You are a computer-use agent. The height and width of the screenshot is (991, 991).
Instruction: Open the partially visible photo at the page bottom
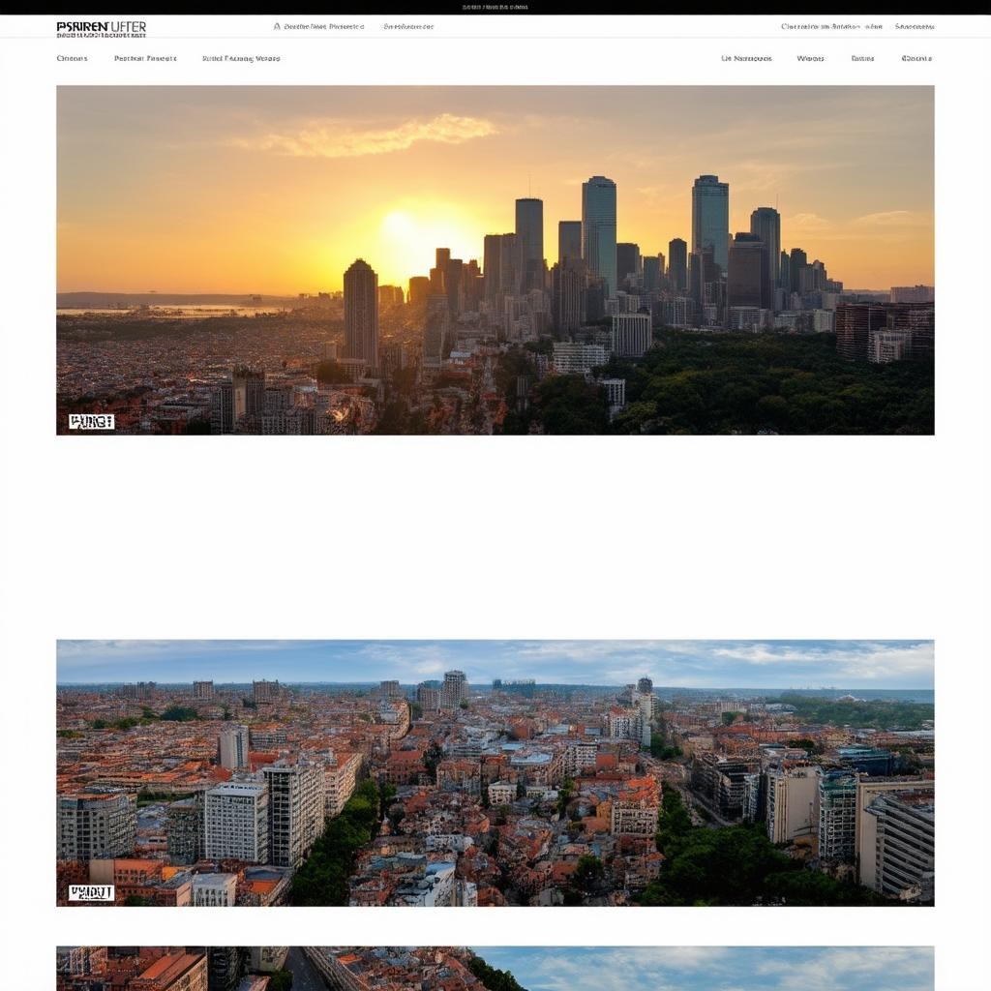pos(495,968)
